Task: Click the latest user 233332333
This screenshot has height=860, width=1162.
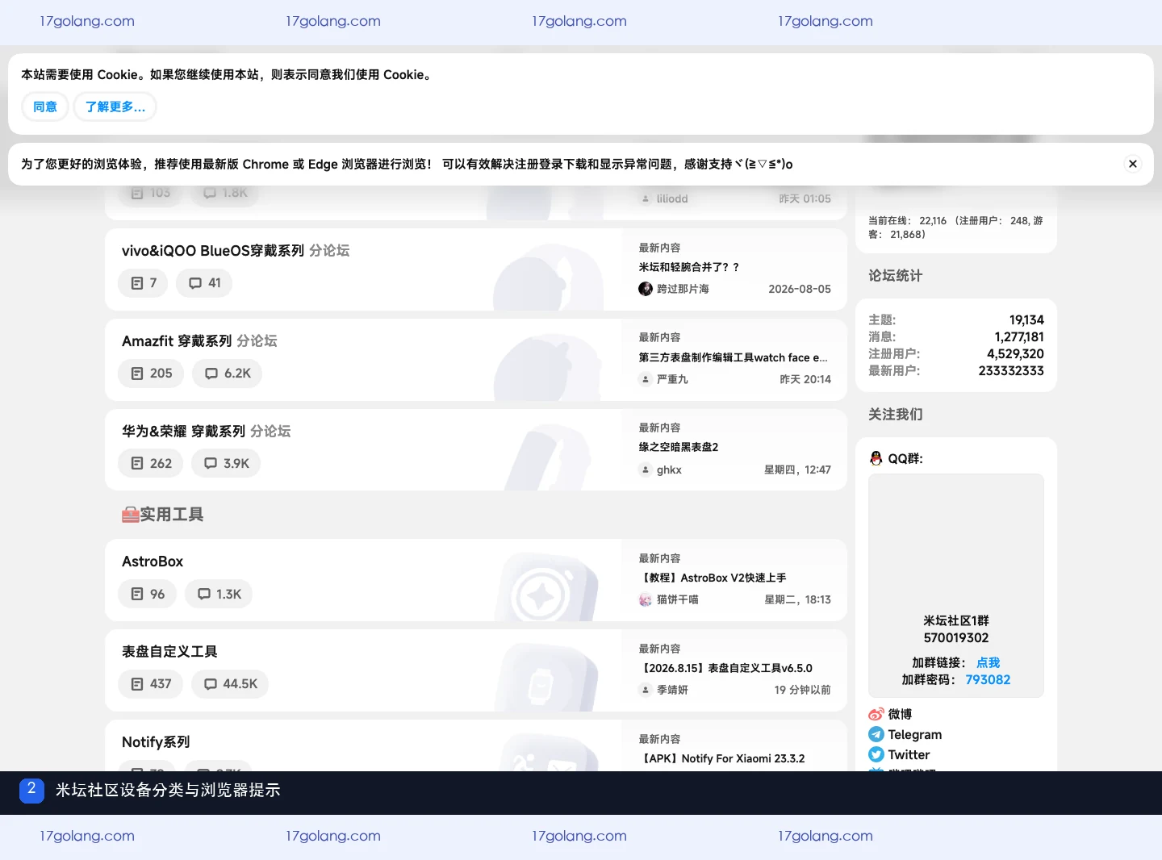Action: tap(1011, 370)
